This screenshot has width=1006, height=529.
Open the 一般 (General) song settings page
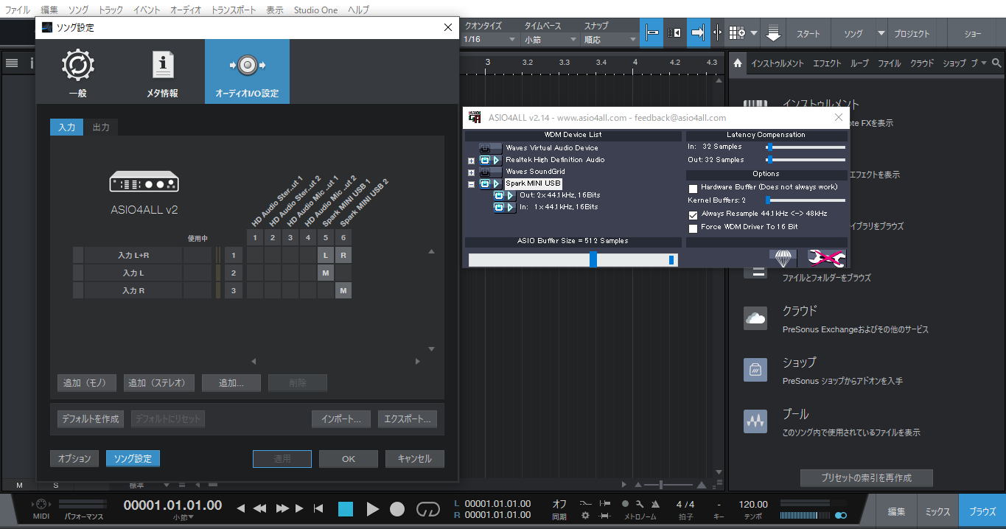pos(77,71)
